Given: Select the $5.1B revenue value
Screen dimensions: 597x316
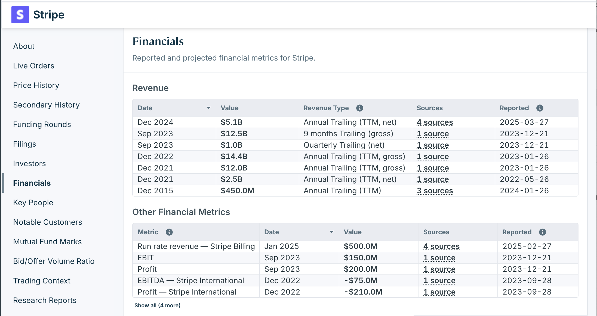Looking at the screenshot, I should [x=232, y=122].
